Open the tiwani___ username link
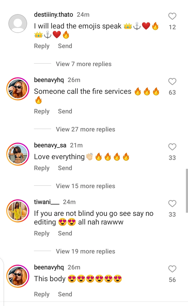Viewport: 188px width, 306px height. [x=47, y=202]
